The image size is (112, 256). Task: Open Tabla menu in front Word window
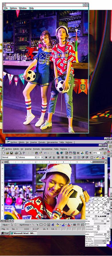[56, 149]
